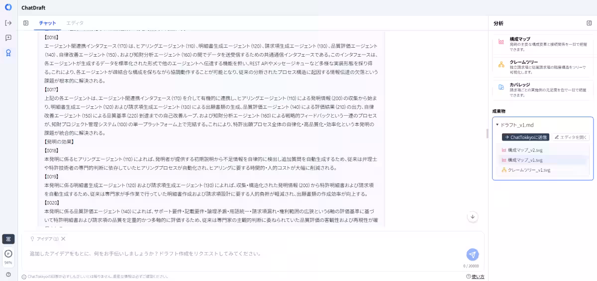Click the 【0019】 paragraph heading
Image resolution: width=597 pixels, height=281 pixels.
[x=52, y=176]
